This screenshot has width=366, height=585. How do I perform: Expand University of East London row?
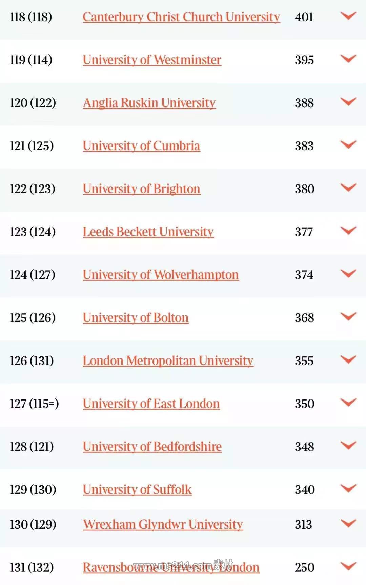pos(348,403)
